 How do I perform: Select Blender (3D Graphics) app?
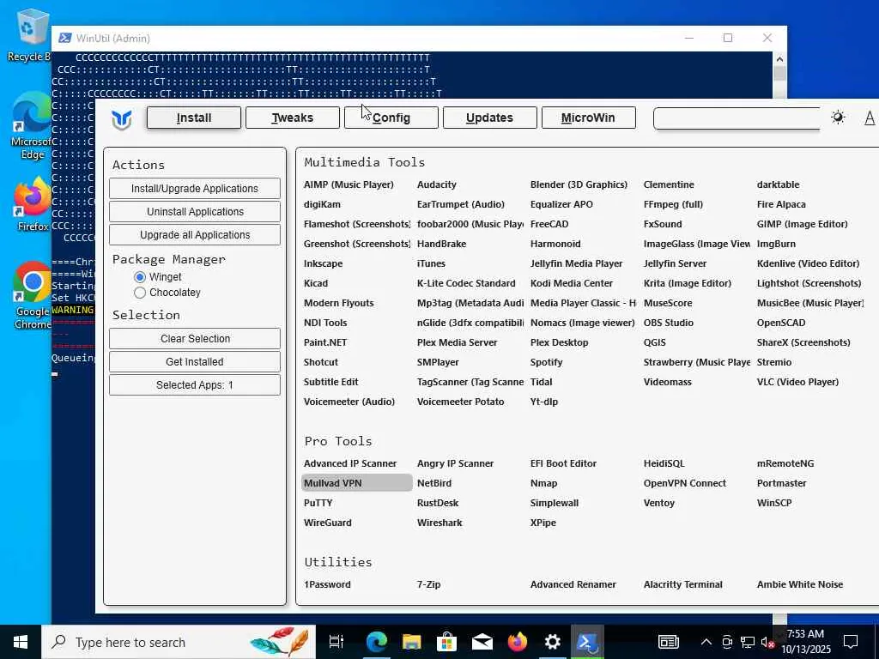579,185
